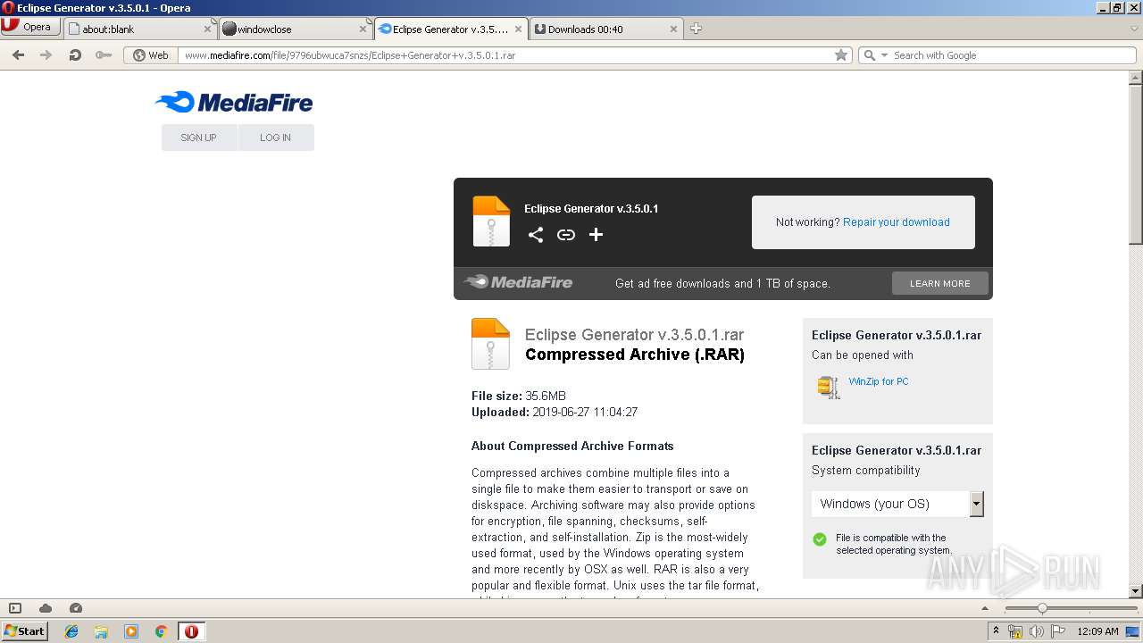
Task: Click the share icon for the file
Action: point(536,235)
